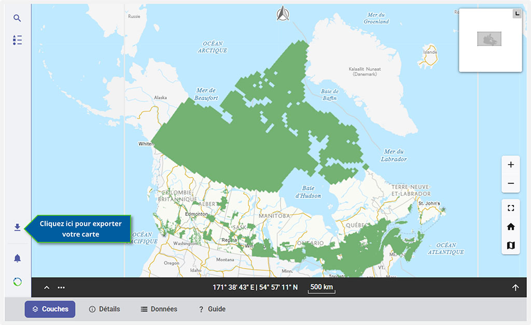This screenshot has height=325, width=531.
Task: Switch to the Couches tab
Action: click(x=50, y=309)
